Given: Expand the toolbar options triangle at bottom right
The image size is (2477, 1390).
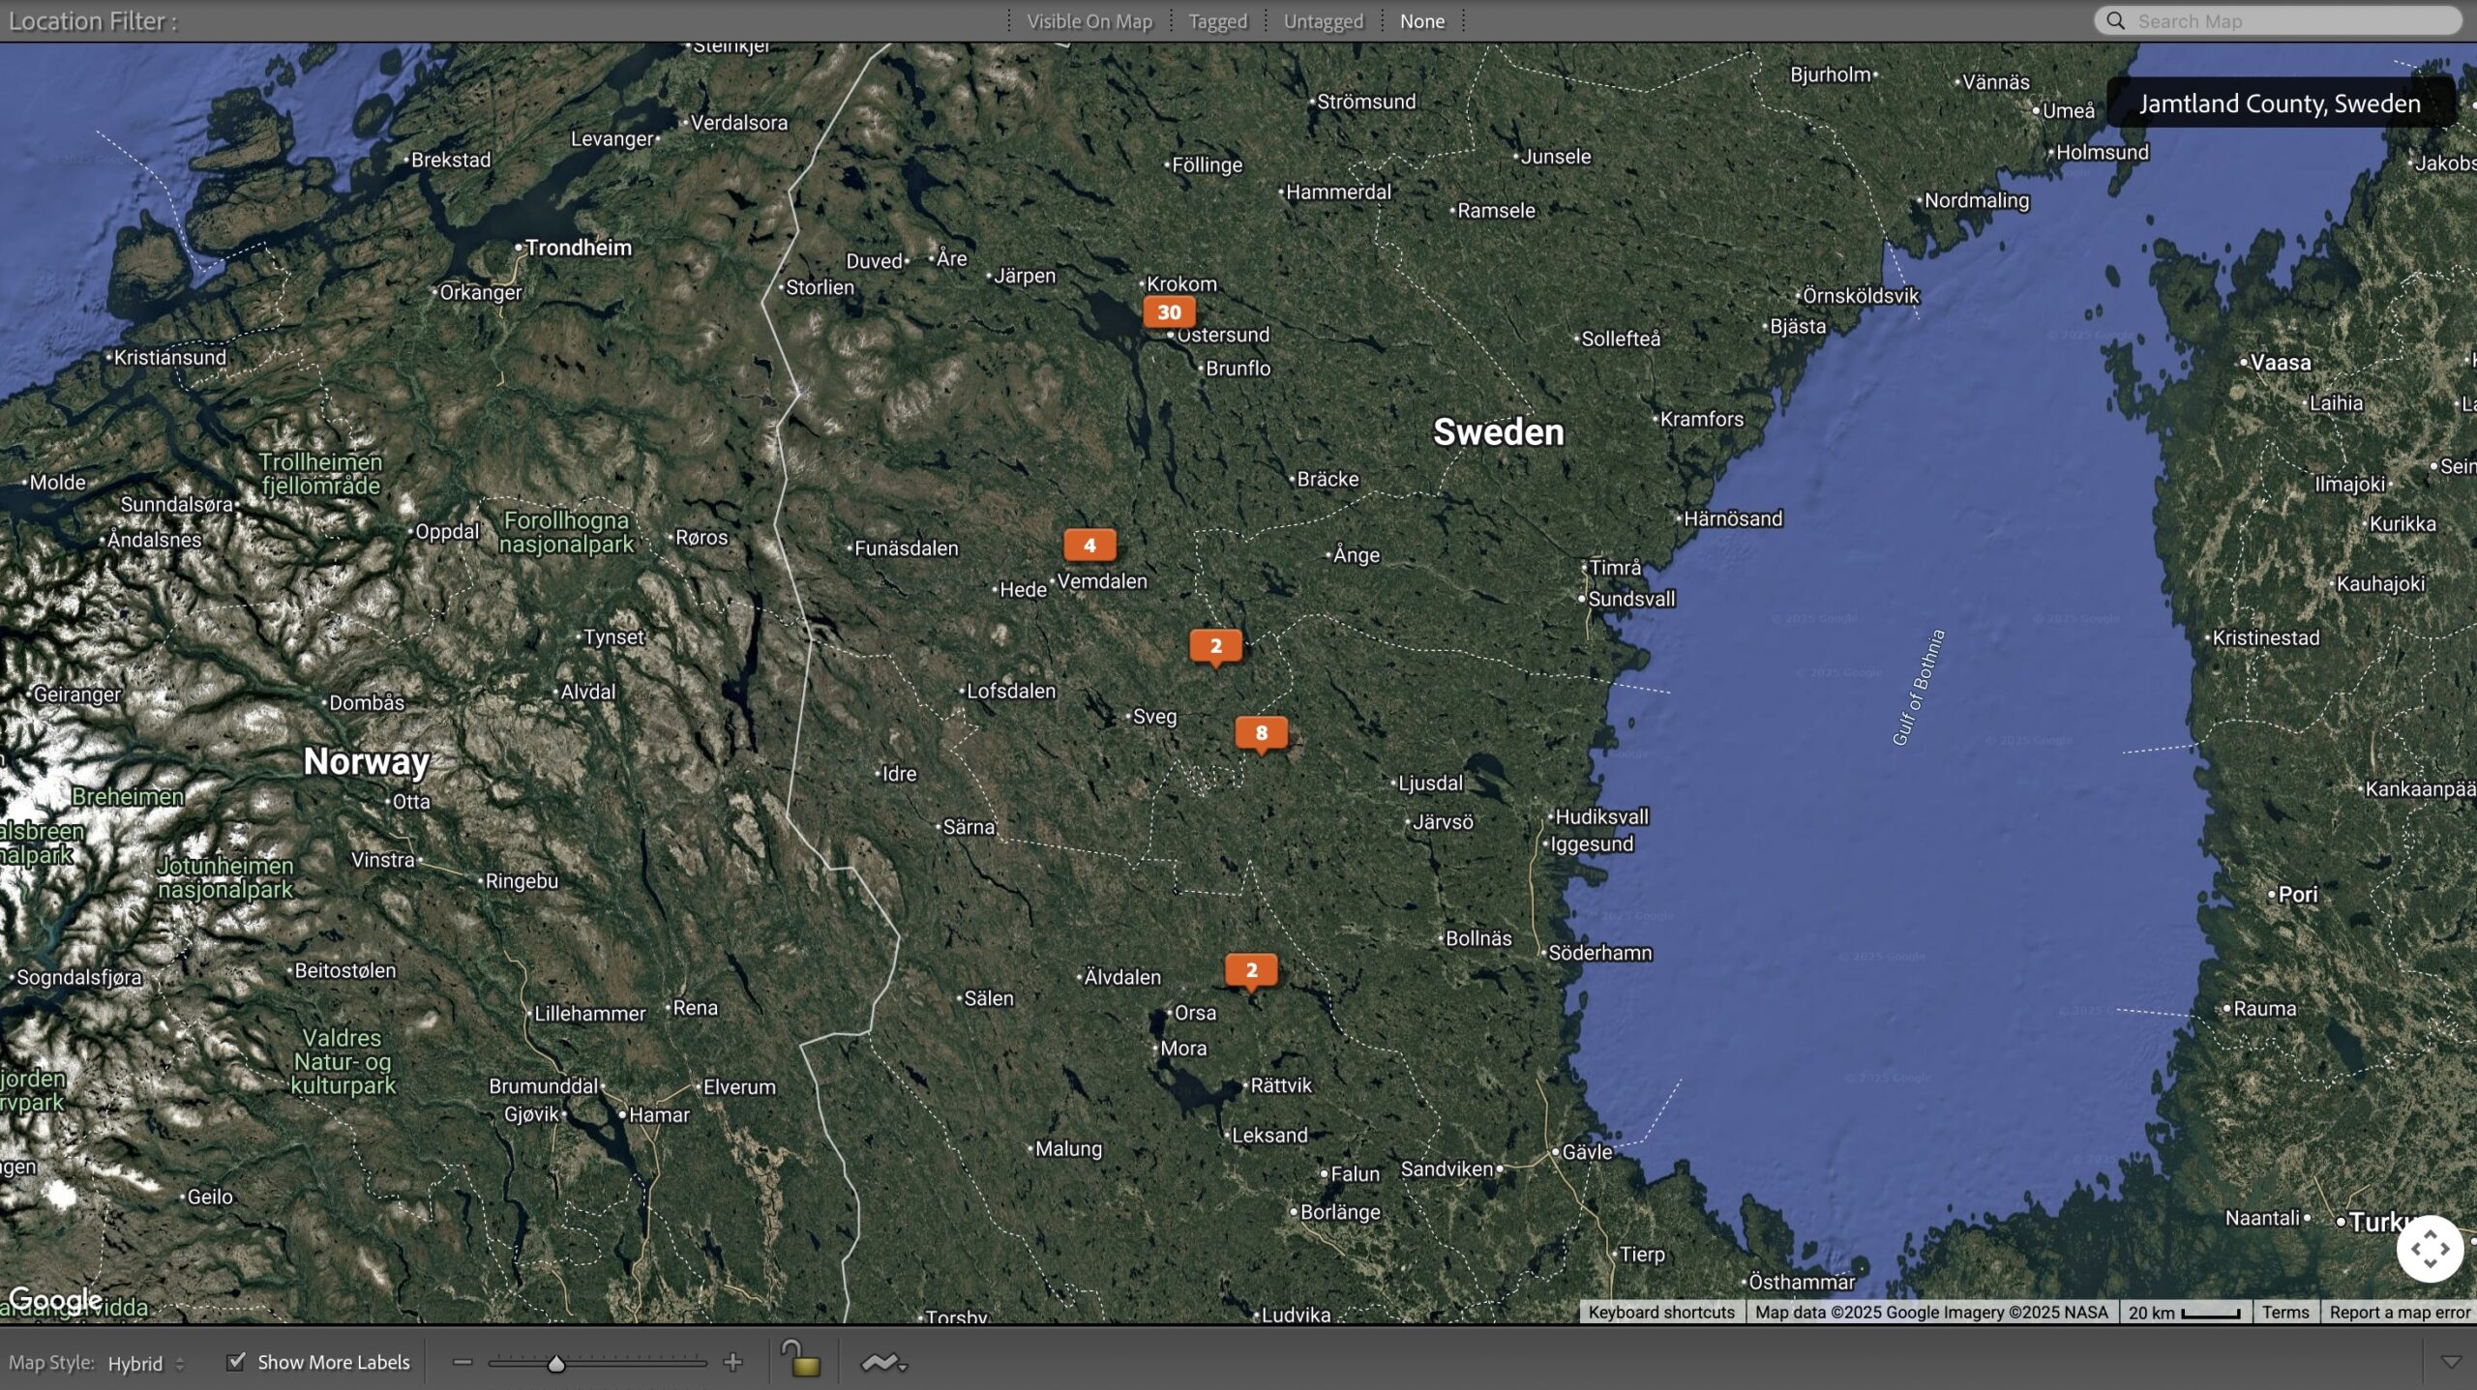Looking at the screenshot, I should pos(2451,1362).
